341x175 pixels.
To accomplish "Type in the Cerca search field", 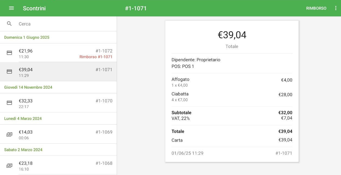I will 65,24.
